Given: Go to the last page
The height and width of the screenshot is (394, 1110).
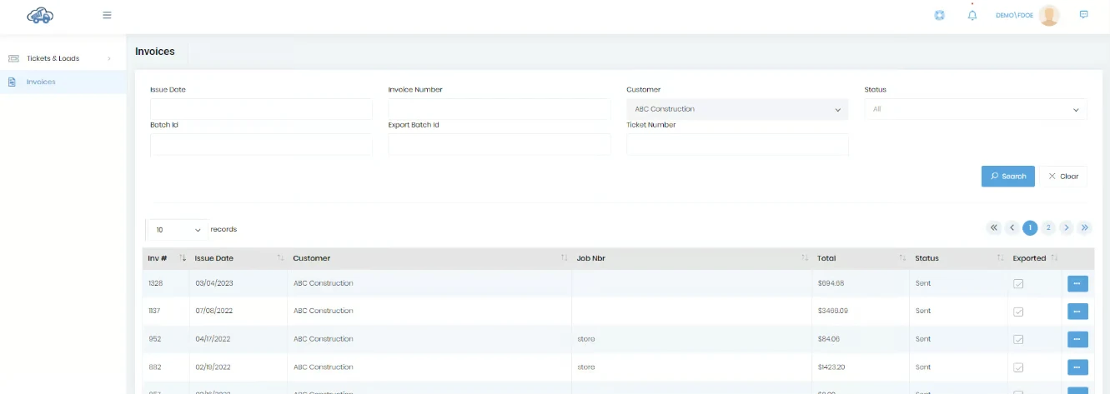Looking at the screenshot, I should (x=1085, y=227).
